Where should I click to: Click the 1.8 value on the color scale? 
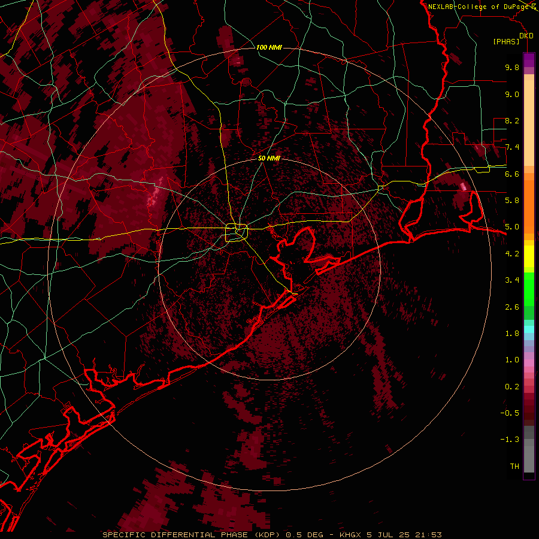pos(512,334)
